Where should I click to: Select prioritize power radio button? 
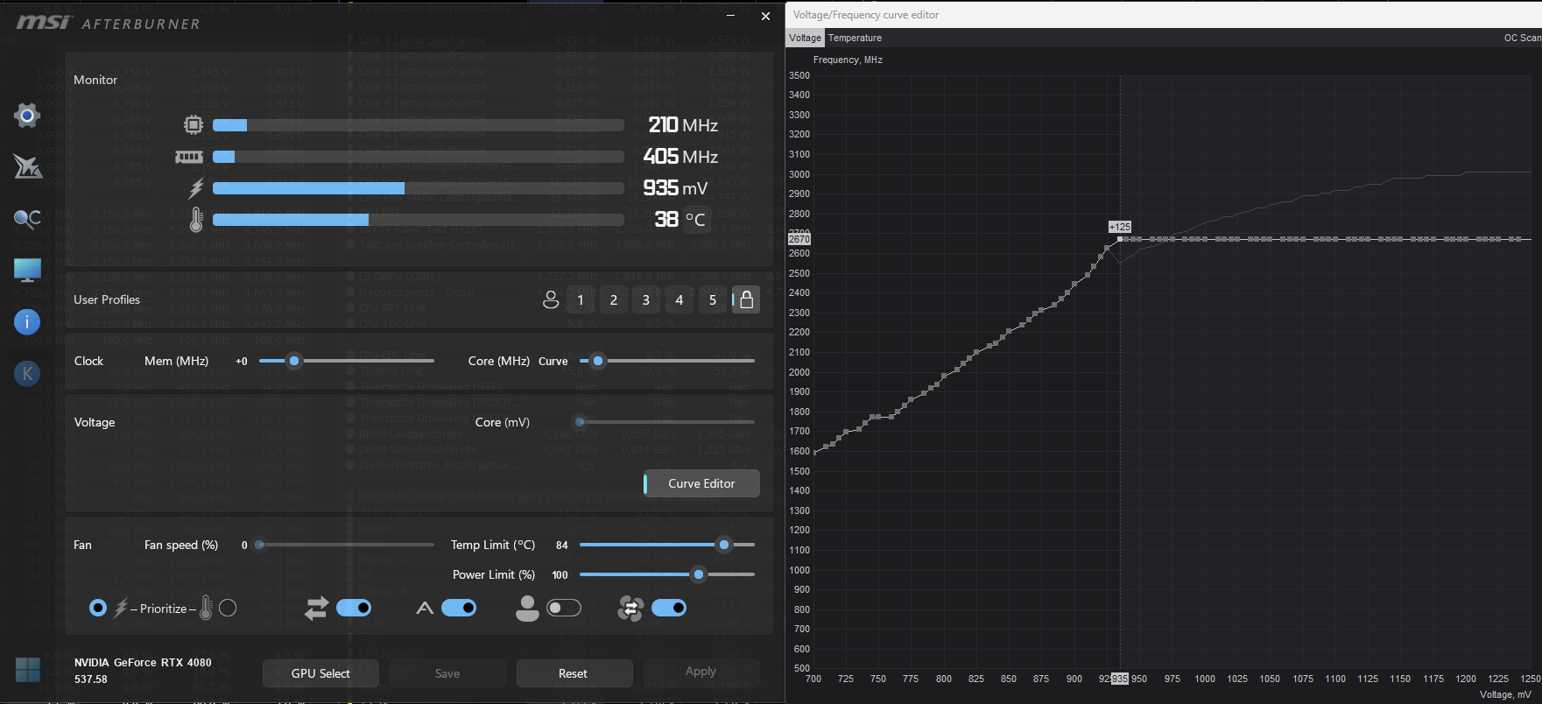(x=98, y=608)
